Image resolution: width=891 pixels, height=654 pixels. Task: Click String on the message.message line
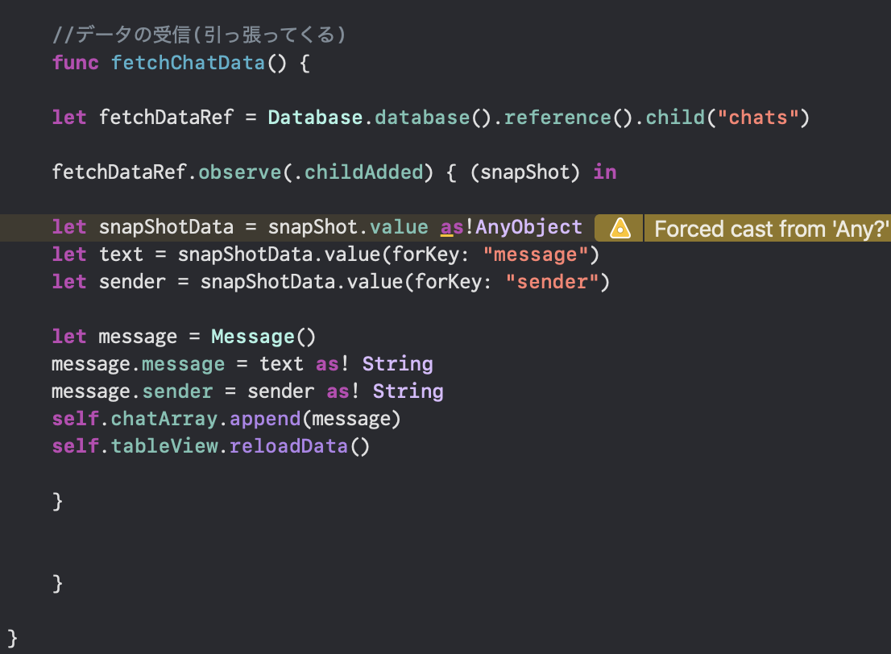tap(398, 364)
